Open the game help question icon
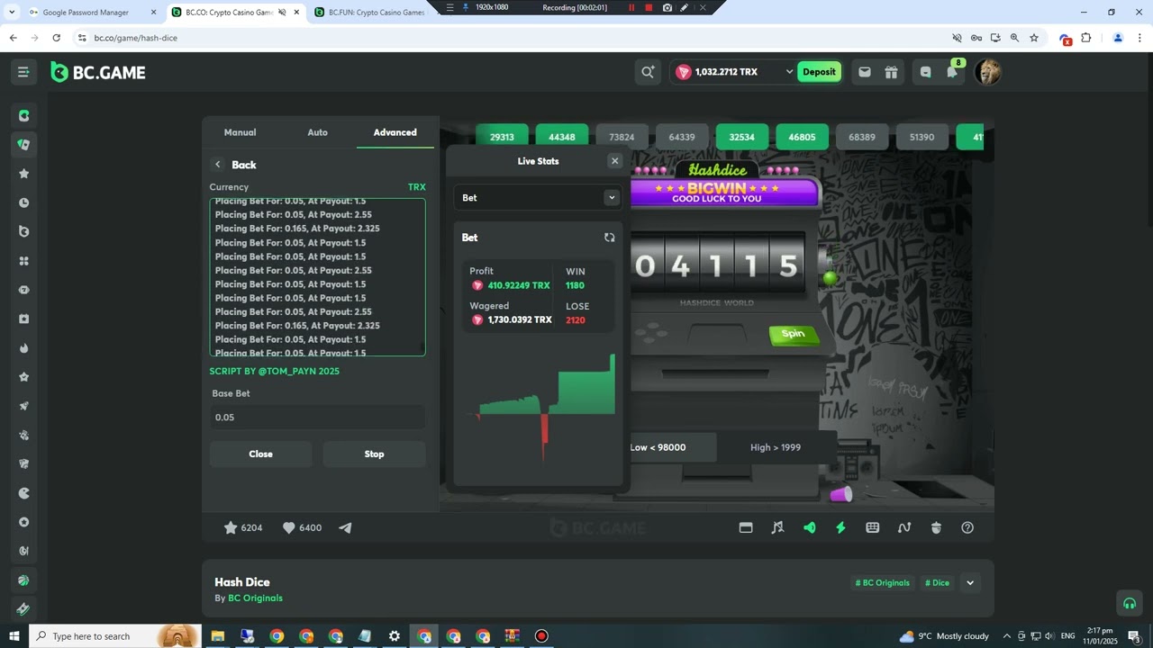The image size is (1153, 648). pos(967,527)
